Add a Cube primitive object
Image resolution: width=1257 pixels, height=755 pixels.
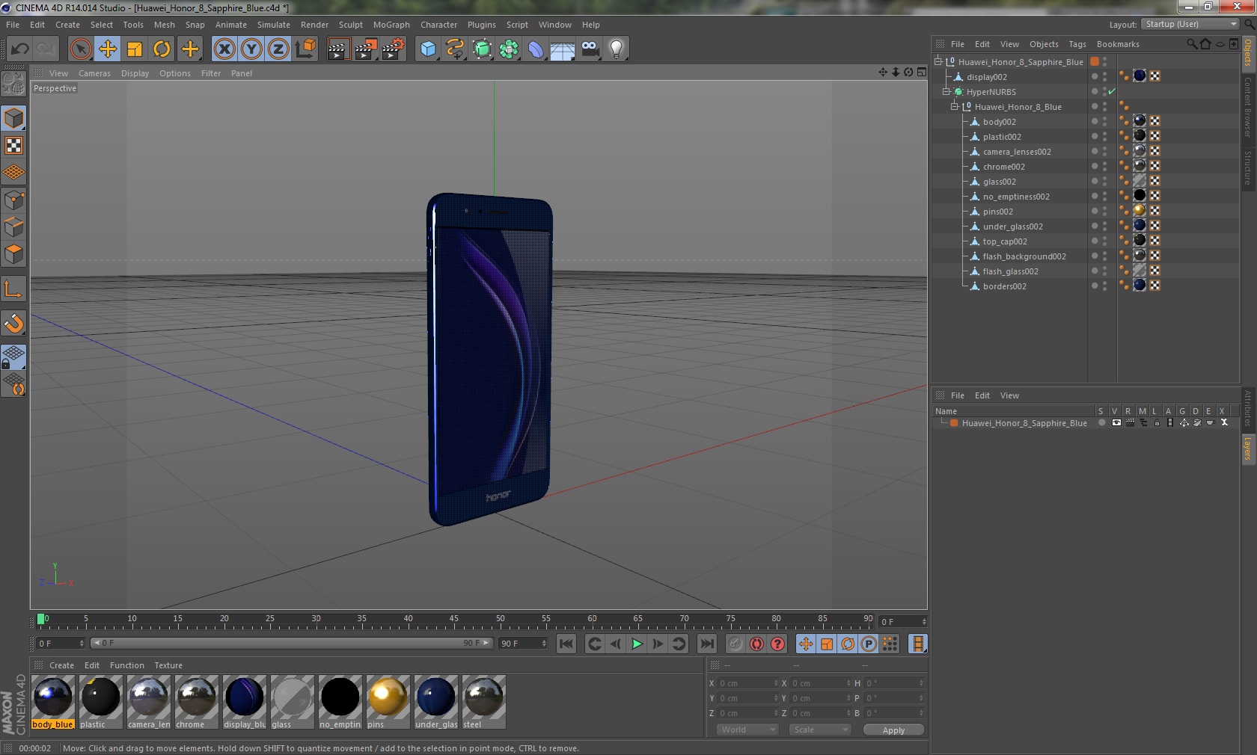428,49
